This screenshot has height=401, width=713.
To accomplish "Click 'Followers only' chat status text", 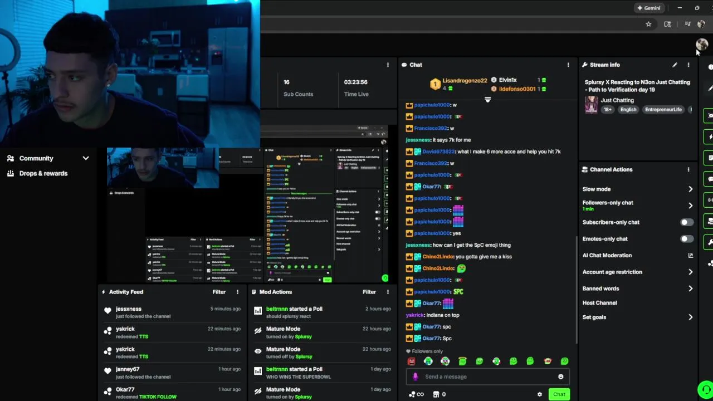I will pyautogui.click(x=427, y=351).
